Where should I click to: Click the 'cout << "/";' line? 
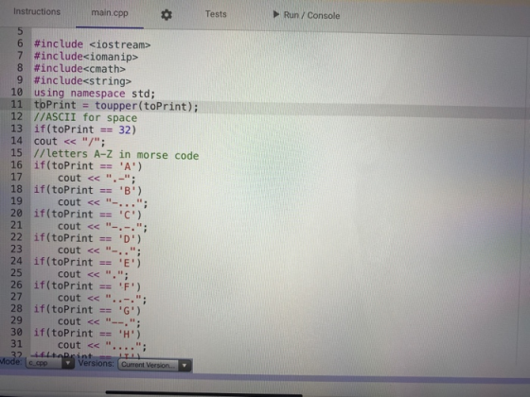(x=70, y=141)
